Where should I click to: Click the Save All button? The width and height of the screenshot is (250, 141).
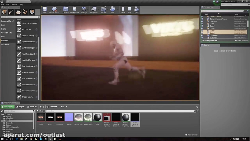pyautogui.click(x=32, y=107)
